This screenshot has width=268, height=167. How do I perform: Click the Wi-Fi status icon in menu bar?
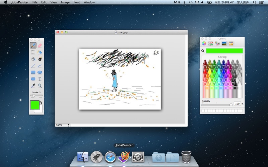tap(197, 2)
